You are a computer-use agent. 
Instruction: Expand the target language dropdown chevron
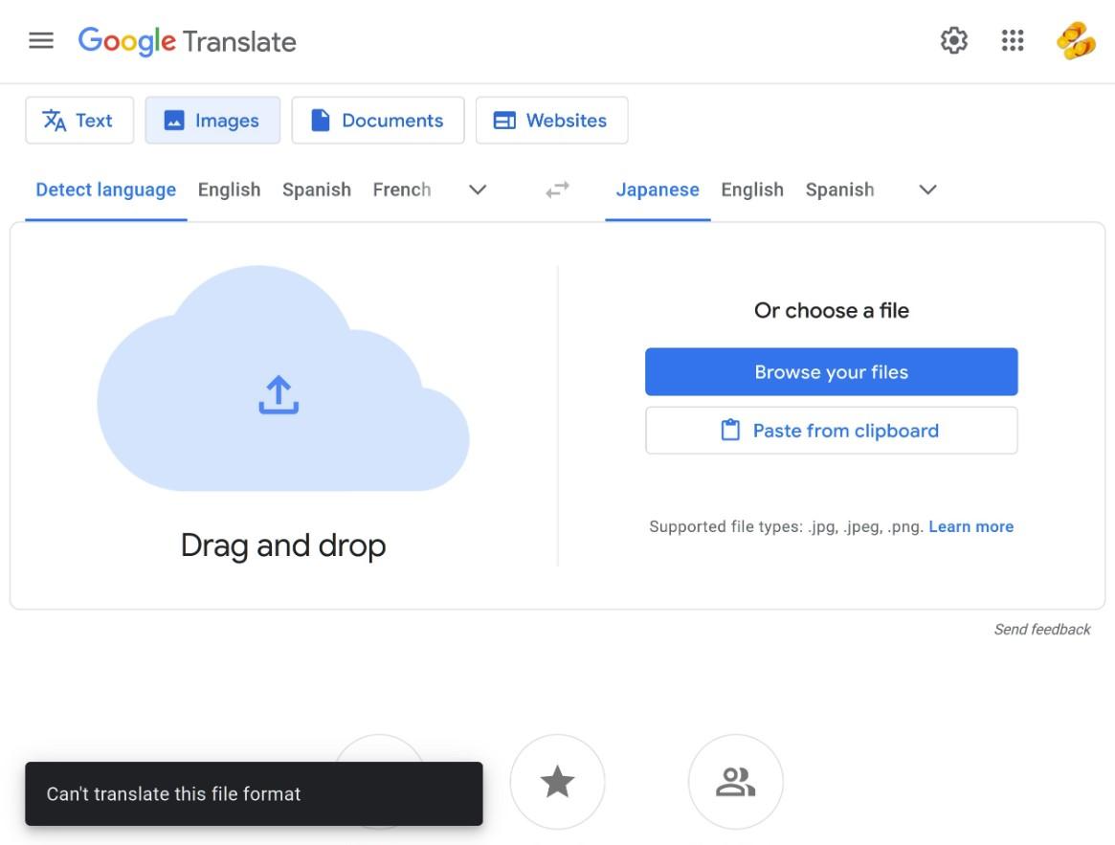(x=926, y=189)
